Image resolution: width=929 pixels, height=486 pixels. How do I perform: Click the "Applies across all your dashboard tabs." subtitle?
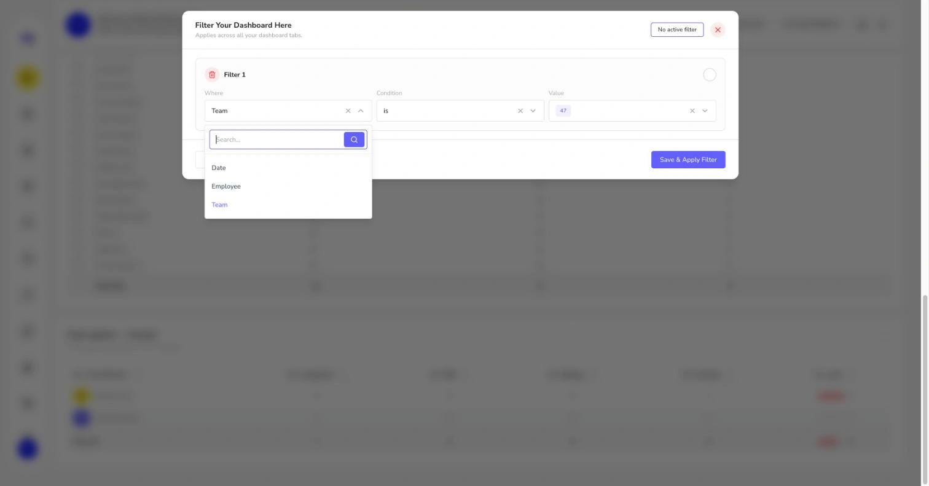(249, 36)
